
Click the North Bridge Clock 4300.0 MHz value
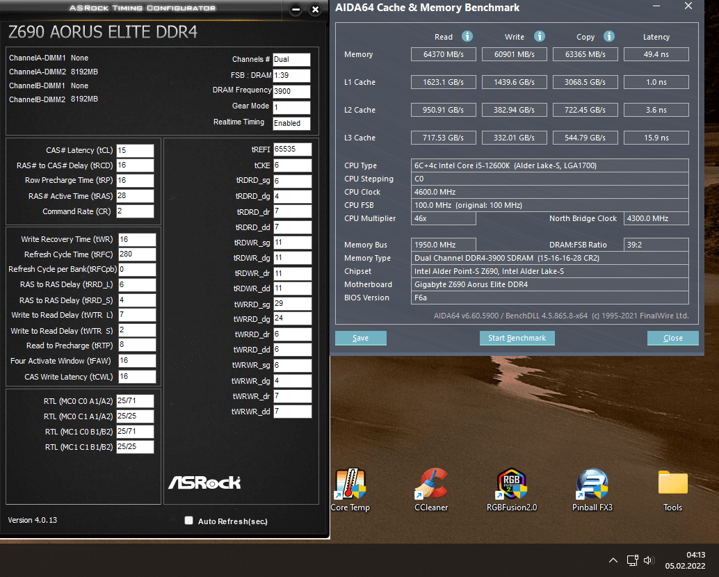pos(656,218)
